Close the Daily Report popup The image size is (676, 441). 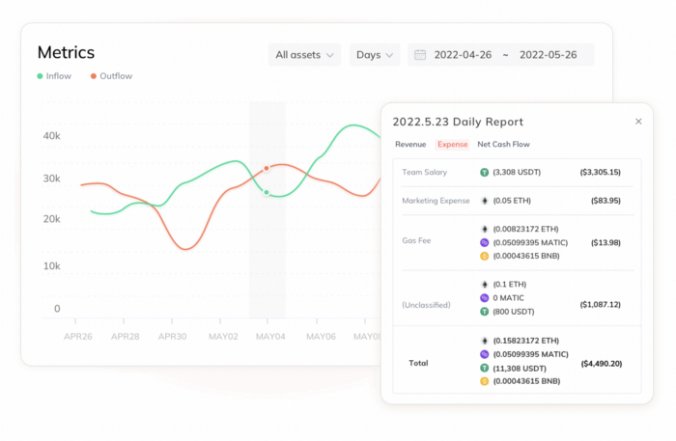638,122
